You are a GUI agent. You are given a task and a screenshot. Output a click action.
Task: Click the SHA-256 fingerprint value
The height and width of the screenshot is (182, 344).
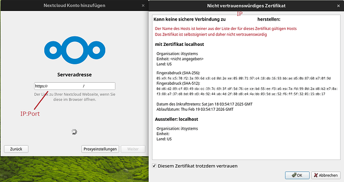(243, 78)
